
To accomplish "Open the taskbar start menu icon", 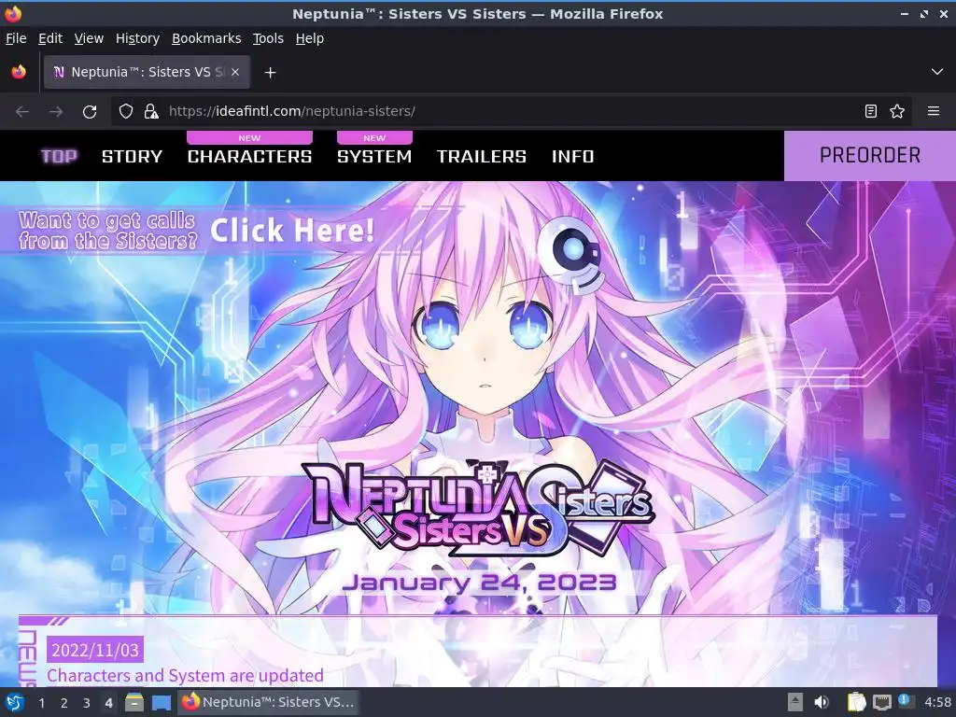I will [15, 702].
